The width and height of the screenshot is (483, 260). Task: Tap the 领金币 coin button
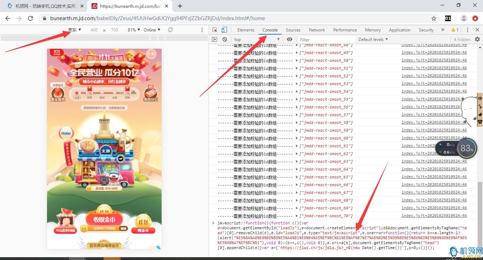143,224
